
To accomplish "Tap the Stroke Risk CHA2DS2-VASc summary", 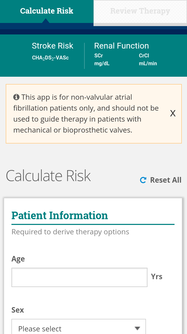I will pyautogui.click(x=52, y=51).
